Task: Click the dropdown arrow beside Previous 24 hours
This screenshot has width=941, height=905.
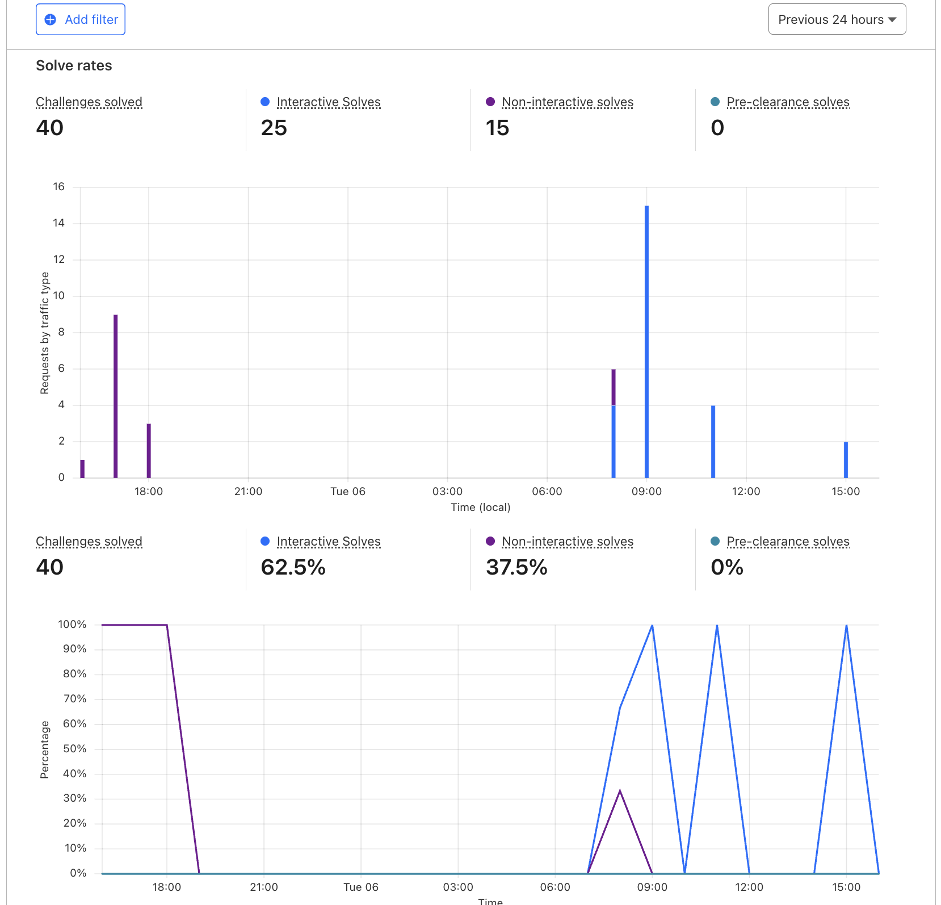Action: click(x=892, y=20)
